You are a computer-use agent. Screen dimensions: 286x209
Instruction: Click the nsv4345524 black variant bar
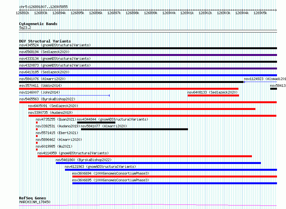[x=148, y=48]
